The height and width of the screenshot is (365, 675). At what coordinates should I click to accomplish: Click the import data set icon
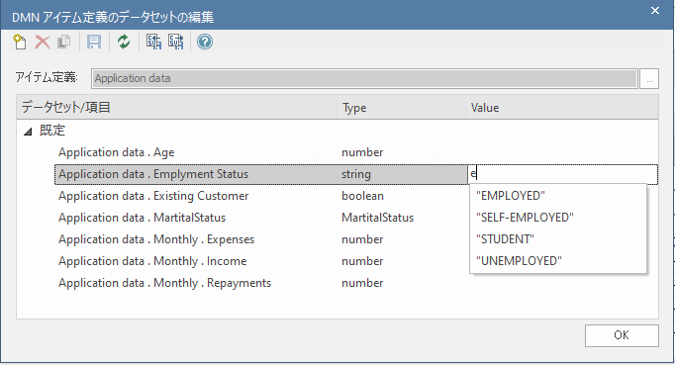153,42
